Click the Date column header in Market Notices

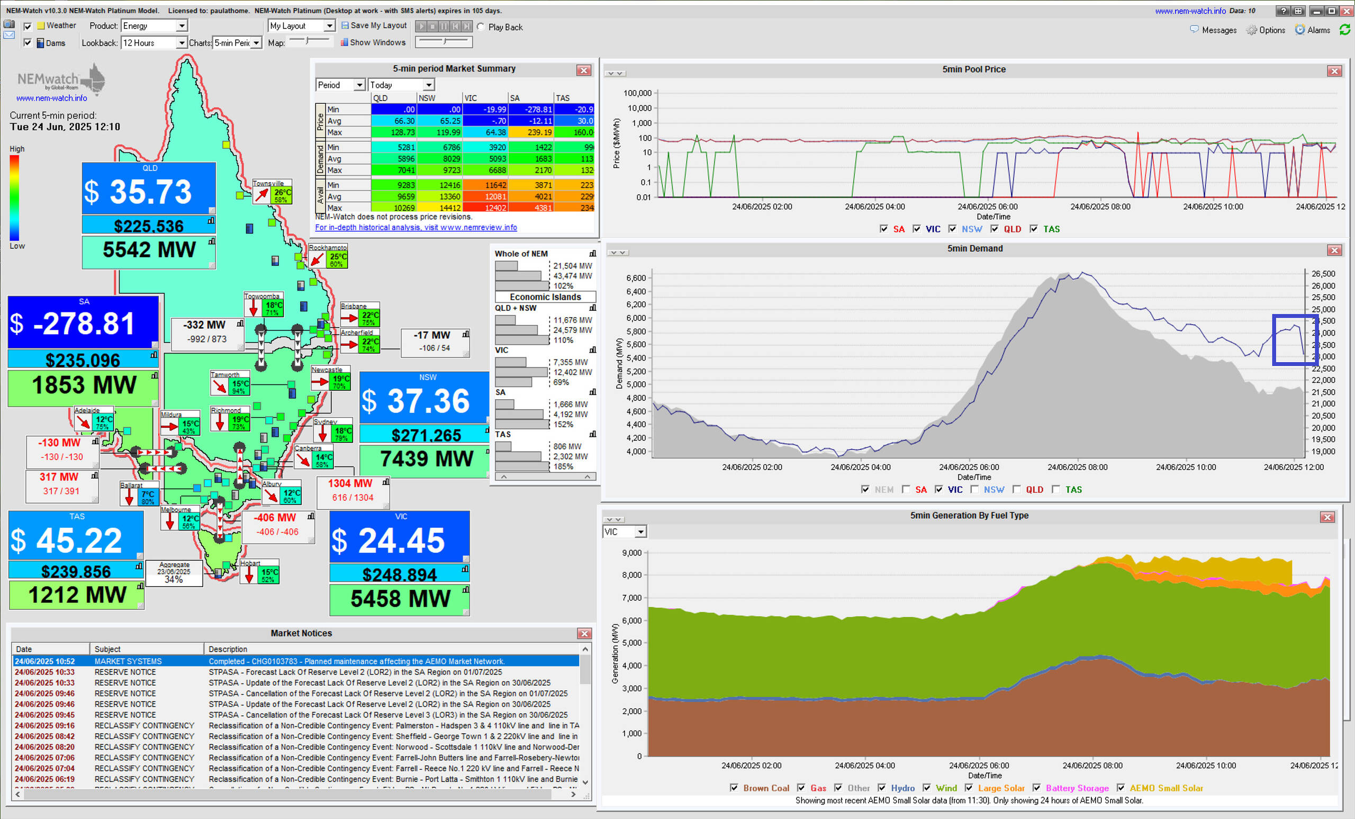(x=50, y=649)
